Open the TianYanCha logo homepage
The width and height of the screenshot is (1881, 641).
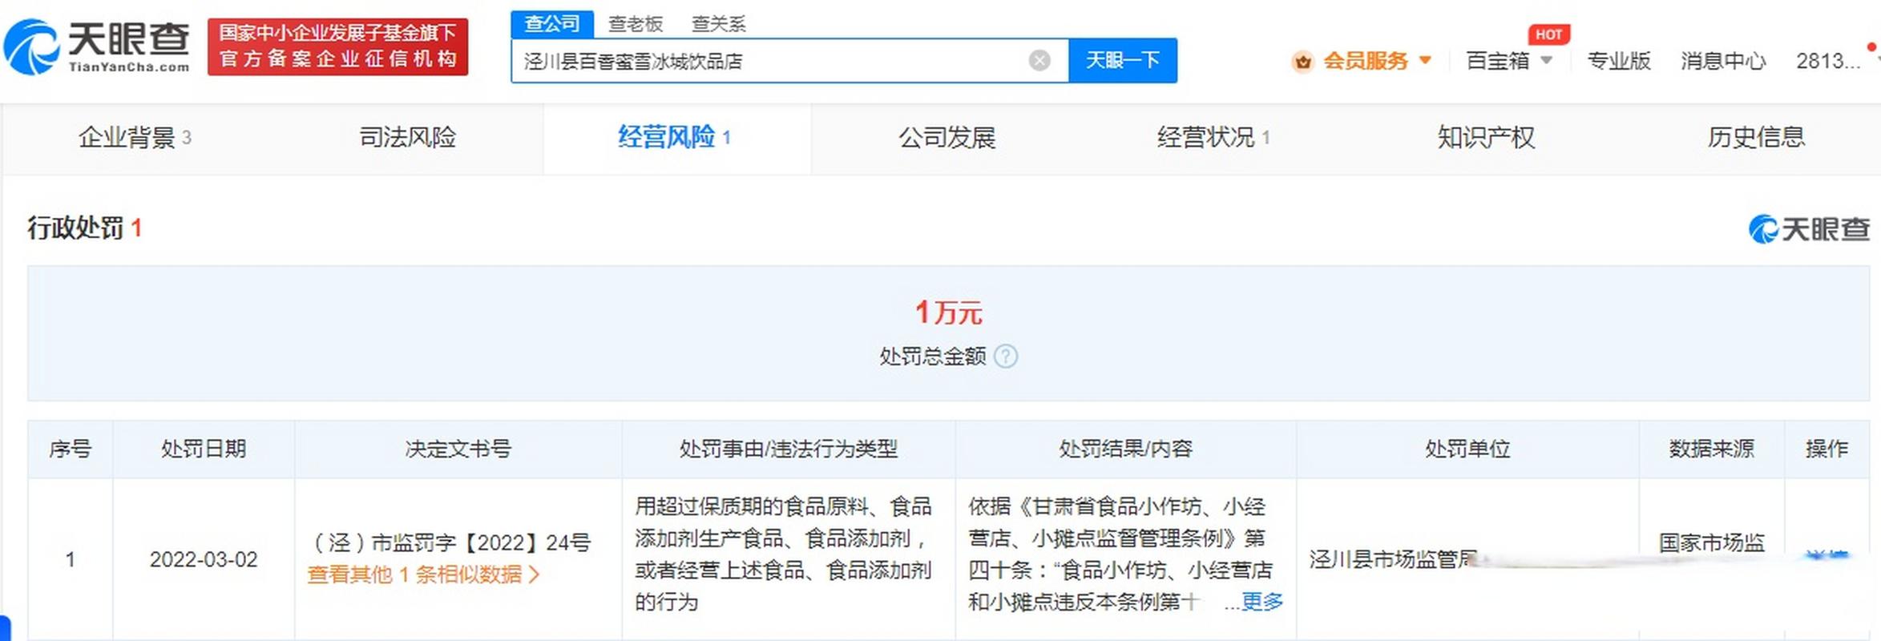point(97,47)
